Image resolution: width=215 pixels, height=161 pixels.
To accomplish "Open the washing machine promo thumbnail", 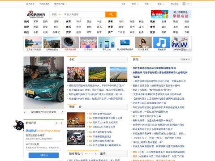I will [x=70, y=42].
